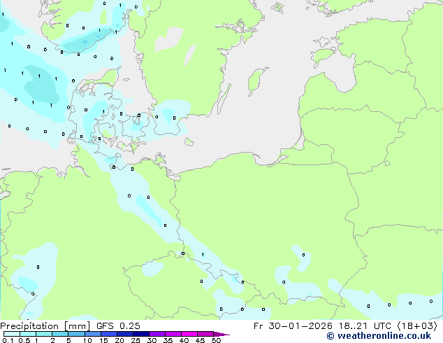Click the 5–10 mm legend color swatch
443x343 pixels.
point(77,334)
